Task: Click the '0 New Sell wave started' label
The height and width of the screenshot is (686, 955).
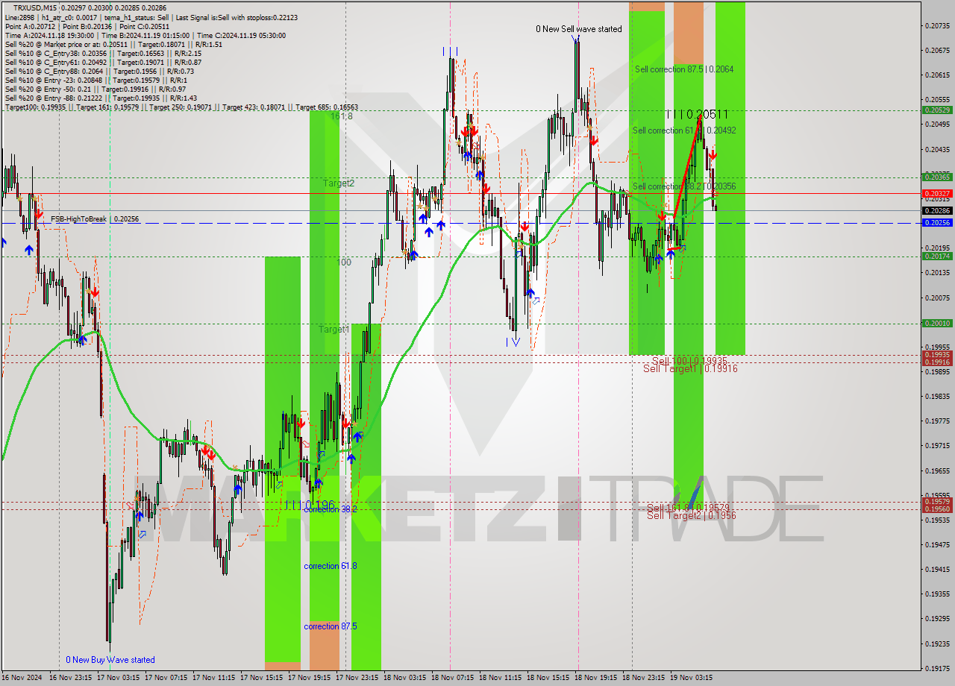Action: point(578,29)
